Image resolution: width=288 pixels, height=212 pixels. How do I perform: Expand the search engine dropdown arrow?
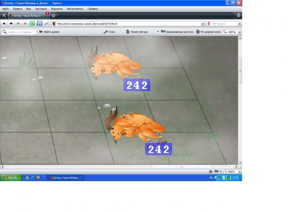pyautogui.click(x=239, y=24)
